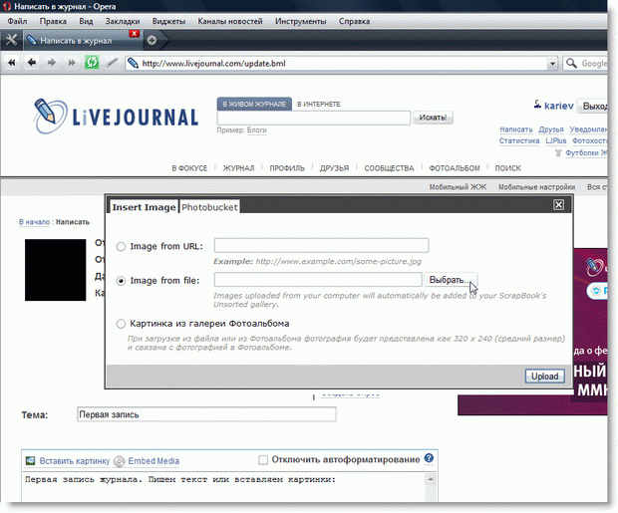Click the Embed Media link
618x513 pixels.
154,460
